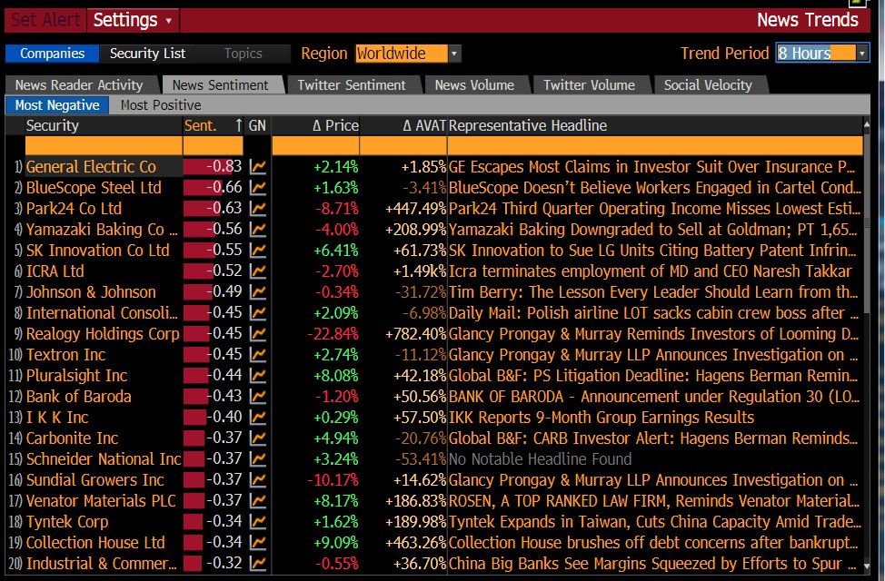The image size is (885, 581).
Task: Open chart icon for Tyntek Corp
Action: (258, 522)
